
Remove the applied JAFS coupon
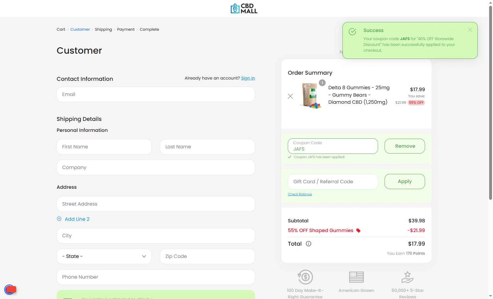pyautogui.click(x=405, y=146)
